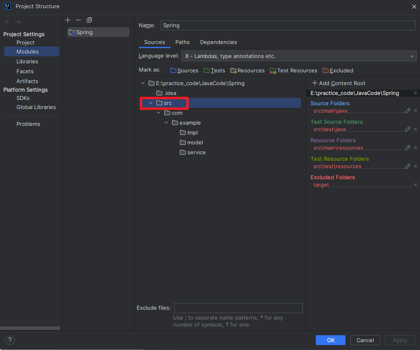Select the Impl folder
This screenshot has width=420, height=350.
click(189, 133)
